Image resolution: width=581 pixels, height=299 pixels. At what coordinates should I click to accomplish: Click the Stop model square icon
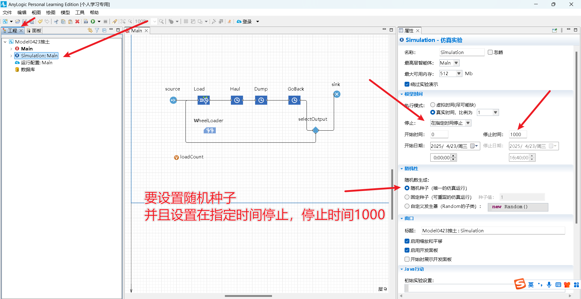click(105, 21)
